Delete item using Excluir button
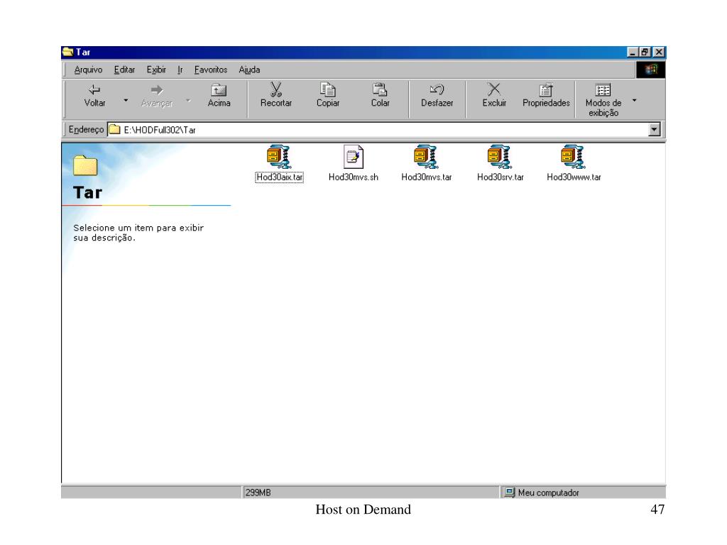Screen dimensions: 727x545 point(494,96)
